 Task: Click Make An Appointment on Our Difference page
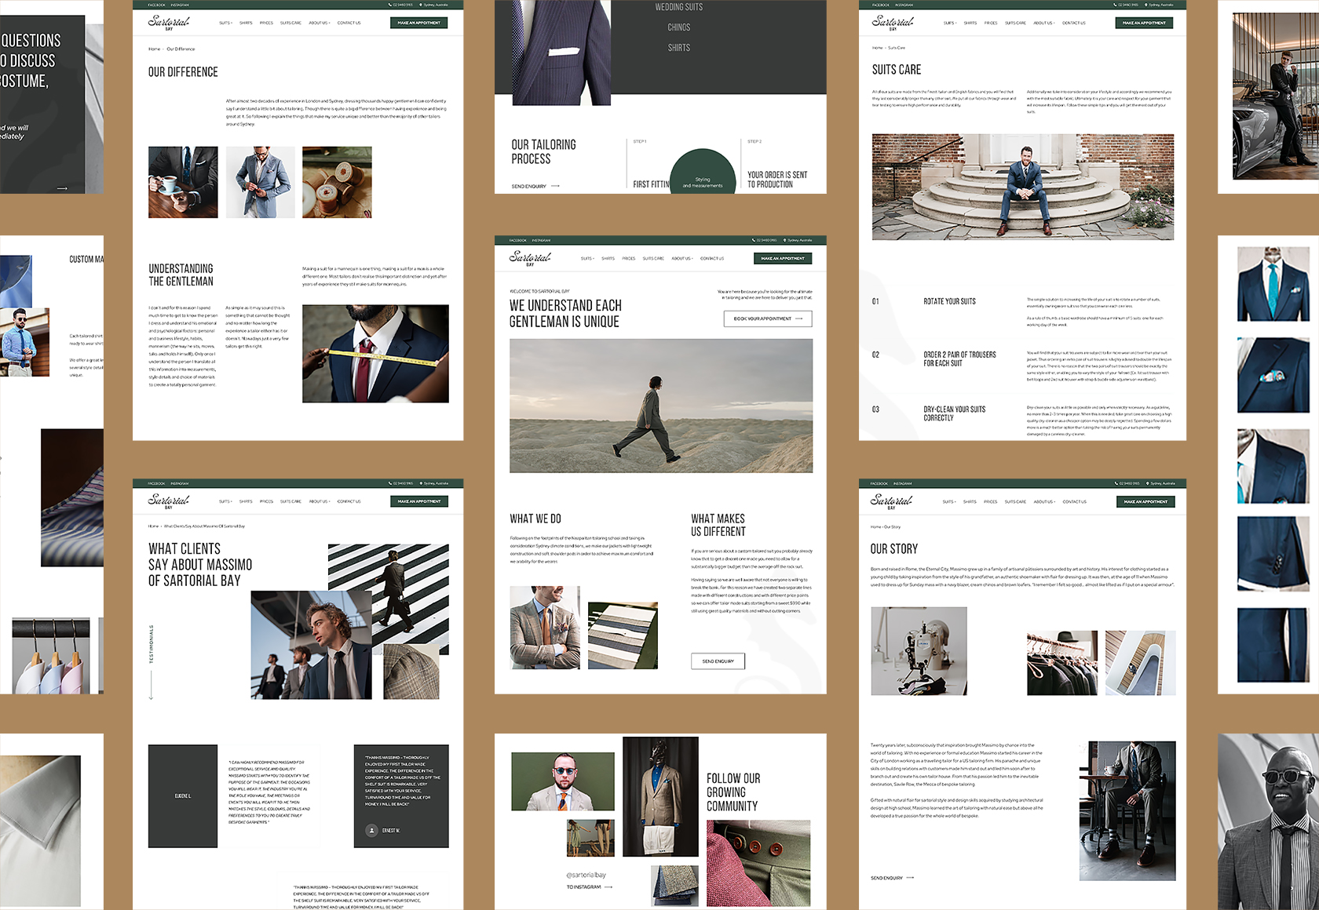[418, 23]
